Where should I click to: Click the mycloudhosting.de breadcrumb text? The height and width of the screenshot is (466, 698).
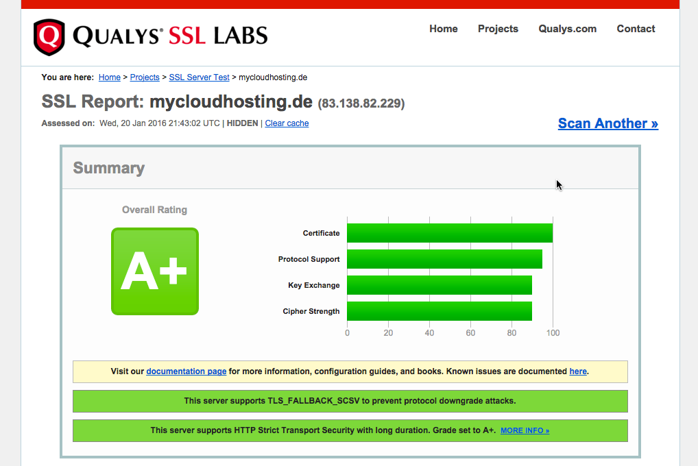pos(273,77)
